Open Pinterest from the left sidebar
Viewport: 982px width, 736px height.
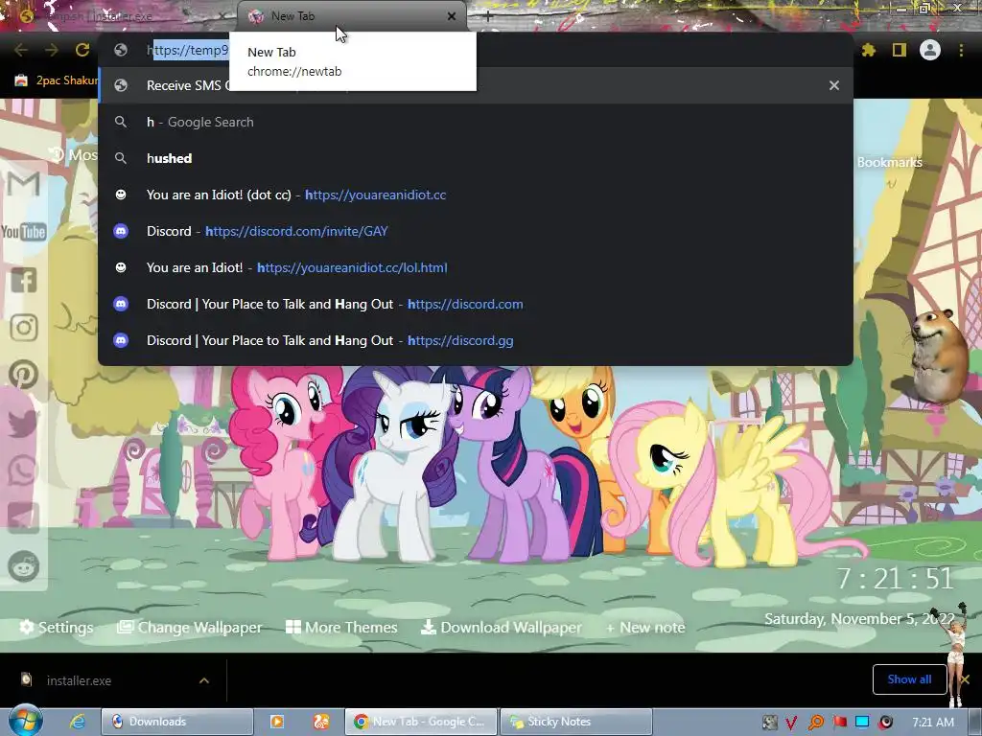pyautogui.click(x=24, y=375)
